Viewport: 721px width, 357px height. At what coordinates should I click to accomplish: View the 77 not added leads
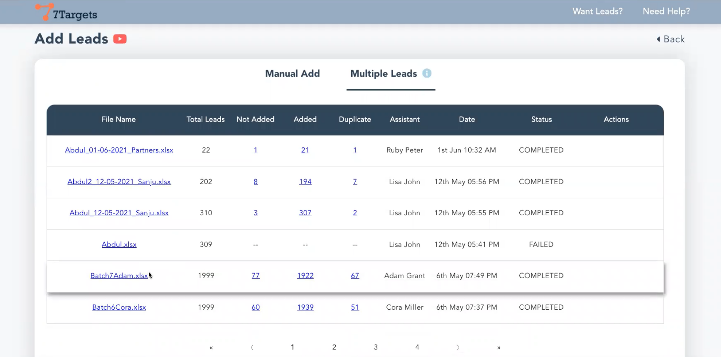point(255,276)
